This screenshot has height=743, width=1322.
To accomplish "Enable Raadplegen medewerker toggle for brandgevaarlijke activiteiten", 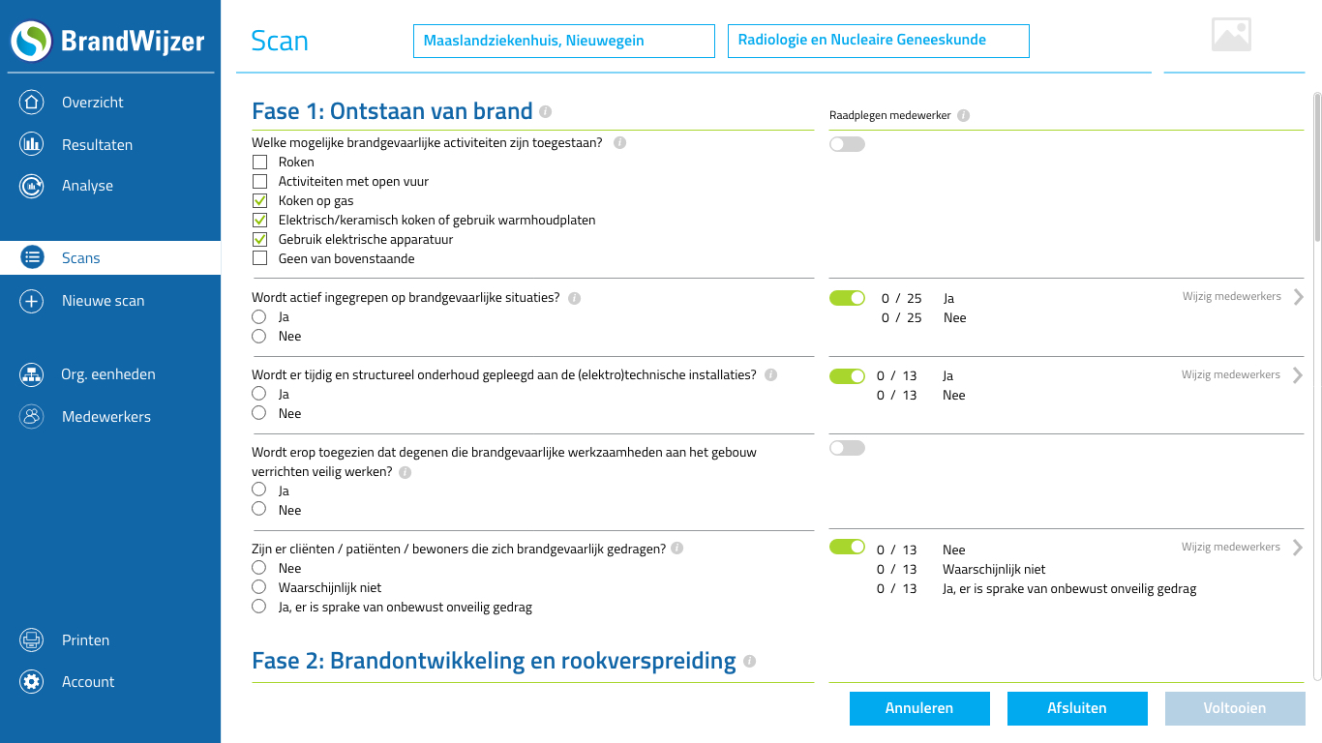I will coord(847,144).
